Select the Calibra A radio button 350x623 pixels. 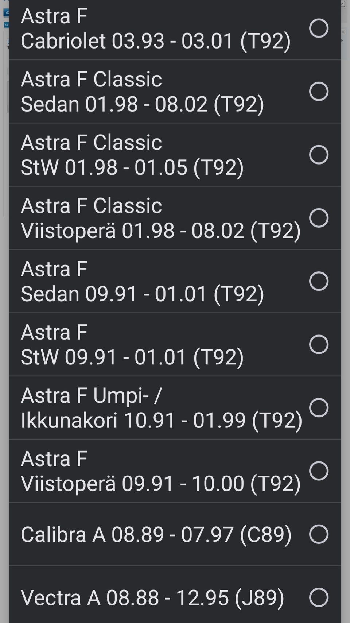click(x=319, y=534)
